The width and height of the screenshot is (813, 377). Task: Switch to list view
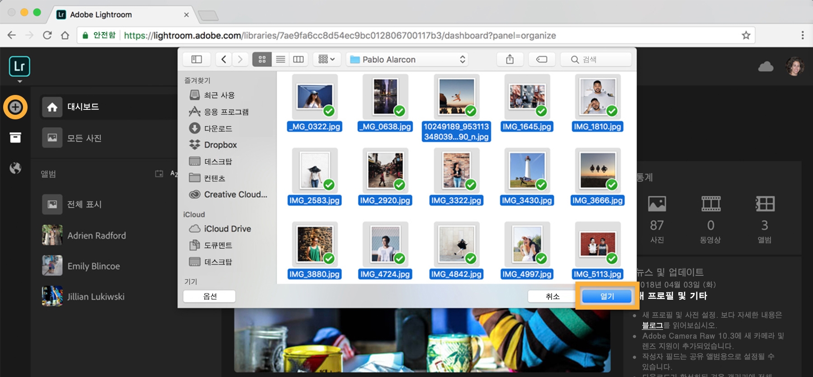[280, 59]
